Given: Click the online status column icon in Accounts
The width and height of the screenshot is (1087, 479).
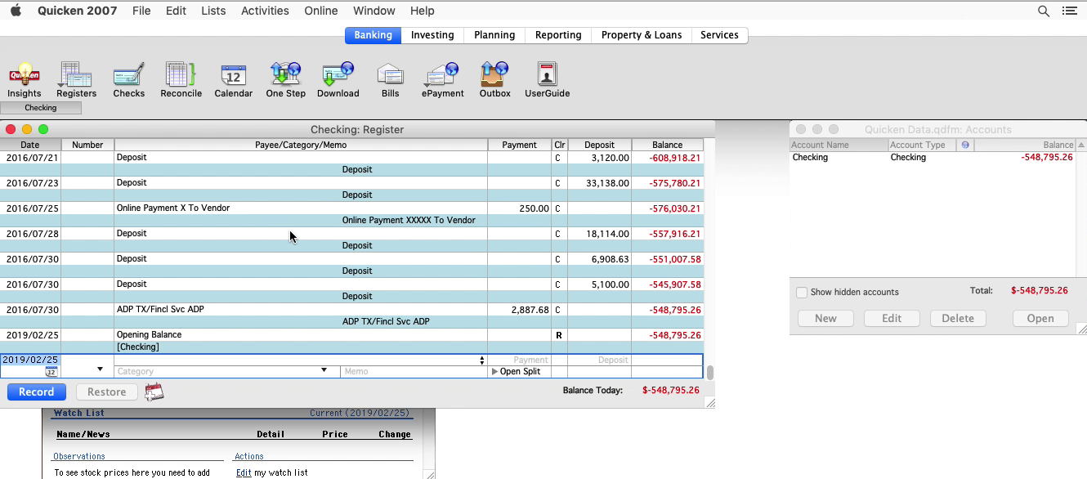Looking at the screenshot, I should tap(965, 145).
